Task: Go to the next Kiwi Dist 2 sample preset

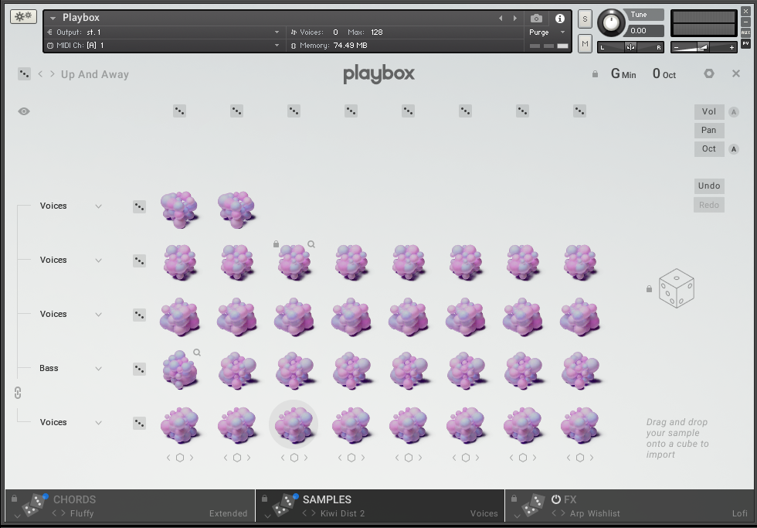Action: 314,513
